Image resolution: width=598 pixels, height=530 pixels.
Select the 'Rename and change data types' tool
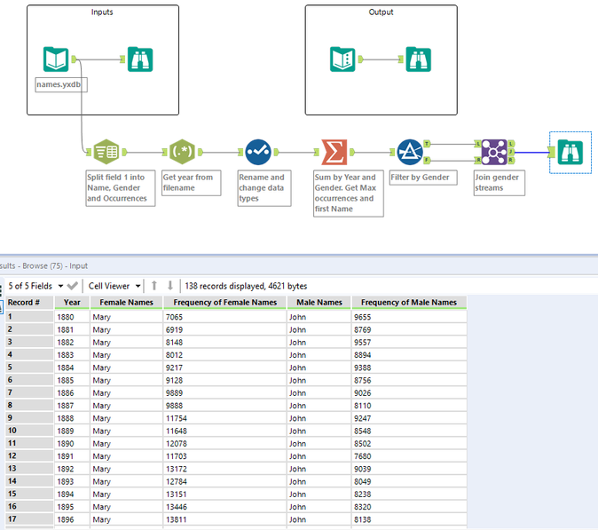[x=257, y=153]
